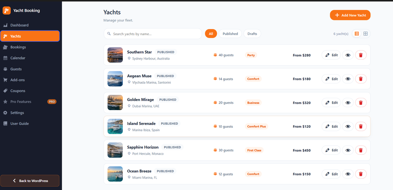
Task: View Island Serenade using eye button
Action: pyautogui.click(x=348, y=127)
